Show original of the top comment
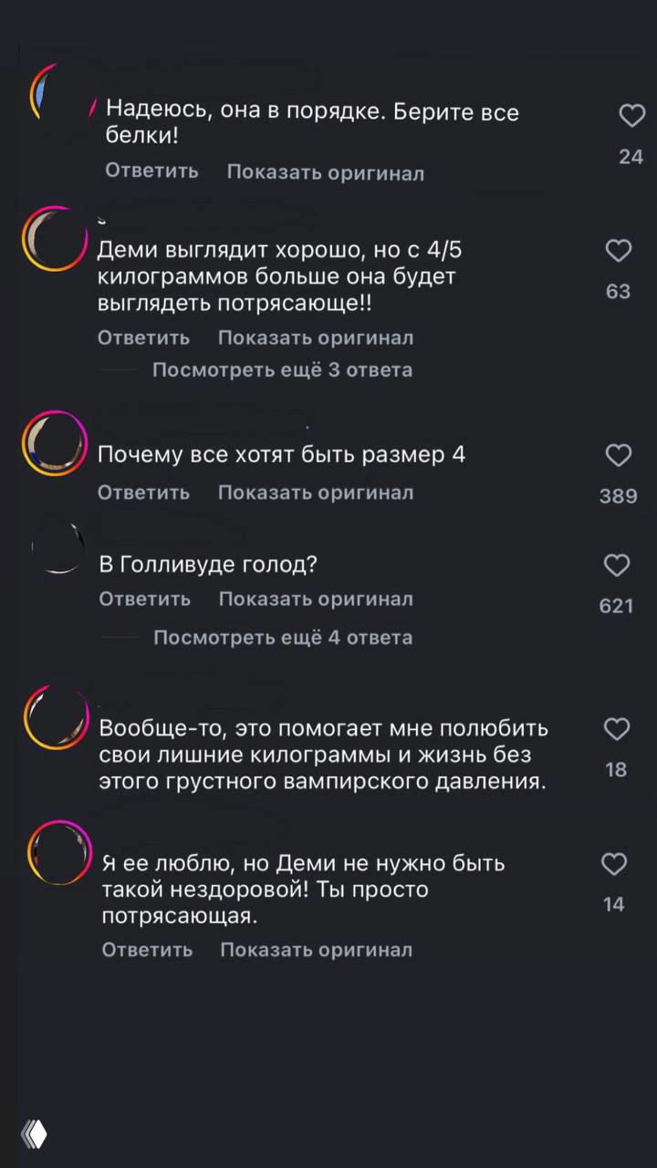The width and height of the screenshot is (657, 1168). [x=326, y=172]
